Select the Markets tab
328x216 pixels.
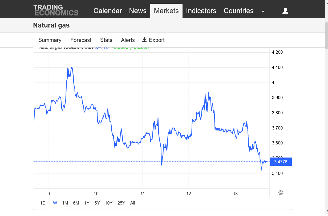[x=166, y=11]
